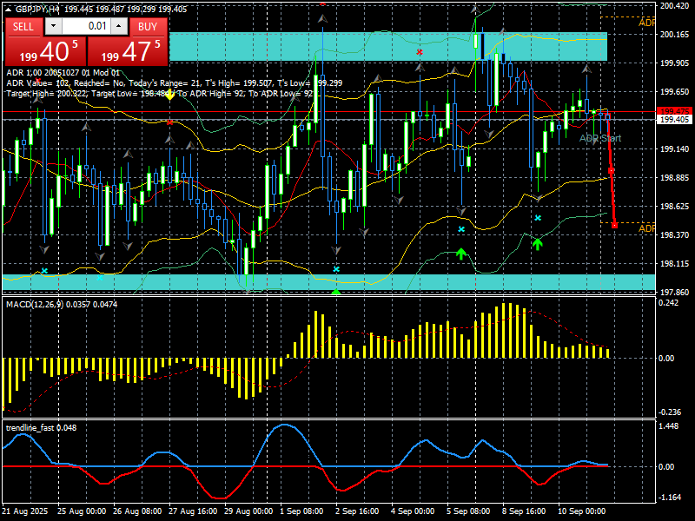Screen dimensions: 695x521
Task: Click the MACD(12,26,9) indicator label
Action: click(35, 305)
